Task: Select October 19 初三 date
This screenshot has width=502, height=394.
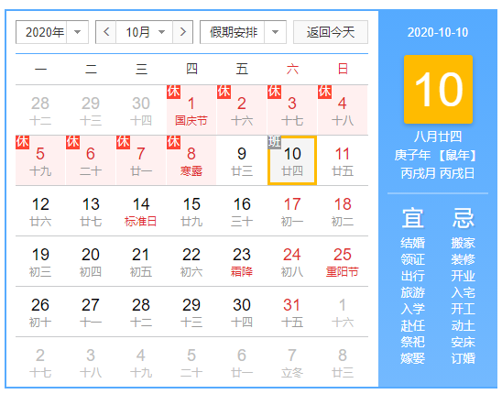Action: [x=40, y=261]
